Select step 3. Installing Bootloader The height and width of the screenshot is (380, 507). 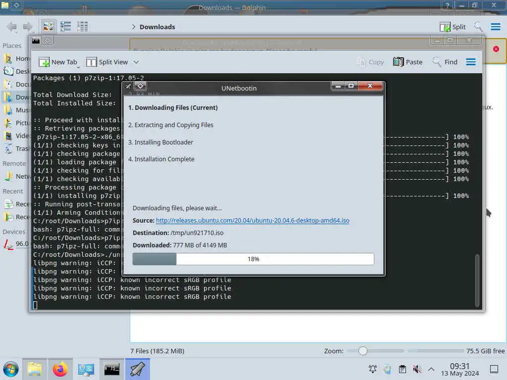click(161, 142)
